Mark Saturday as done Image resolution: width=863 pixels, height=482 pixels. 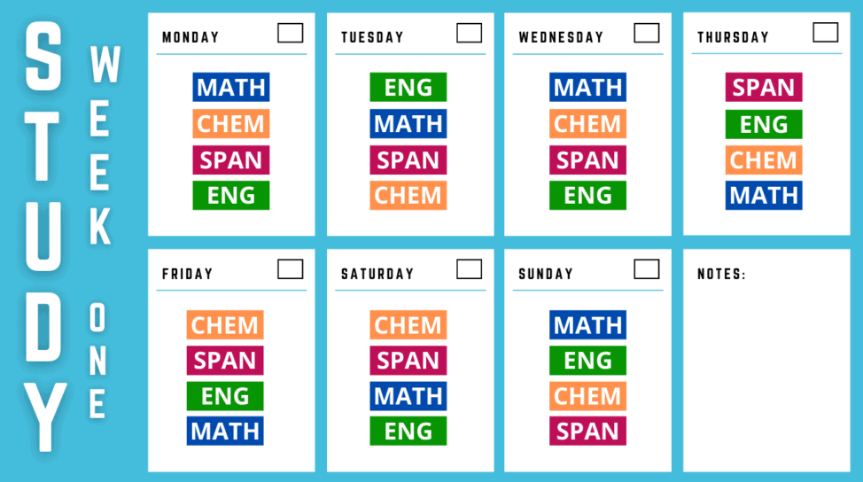tap(469, 269)
